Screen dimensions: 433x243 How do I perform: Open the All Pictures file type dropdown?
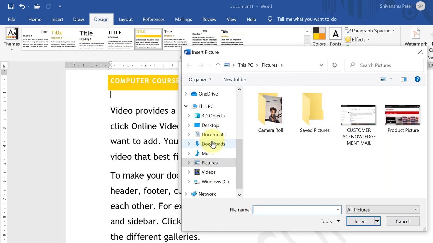(x=383, y=210)
